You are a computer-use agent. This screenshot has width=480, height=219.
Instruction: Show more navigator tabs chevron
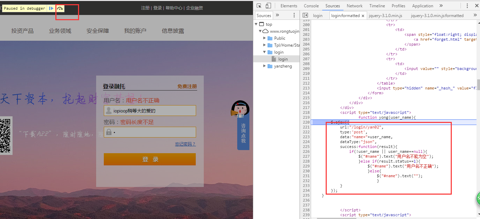277,15
